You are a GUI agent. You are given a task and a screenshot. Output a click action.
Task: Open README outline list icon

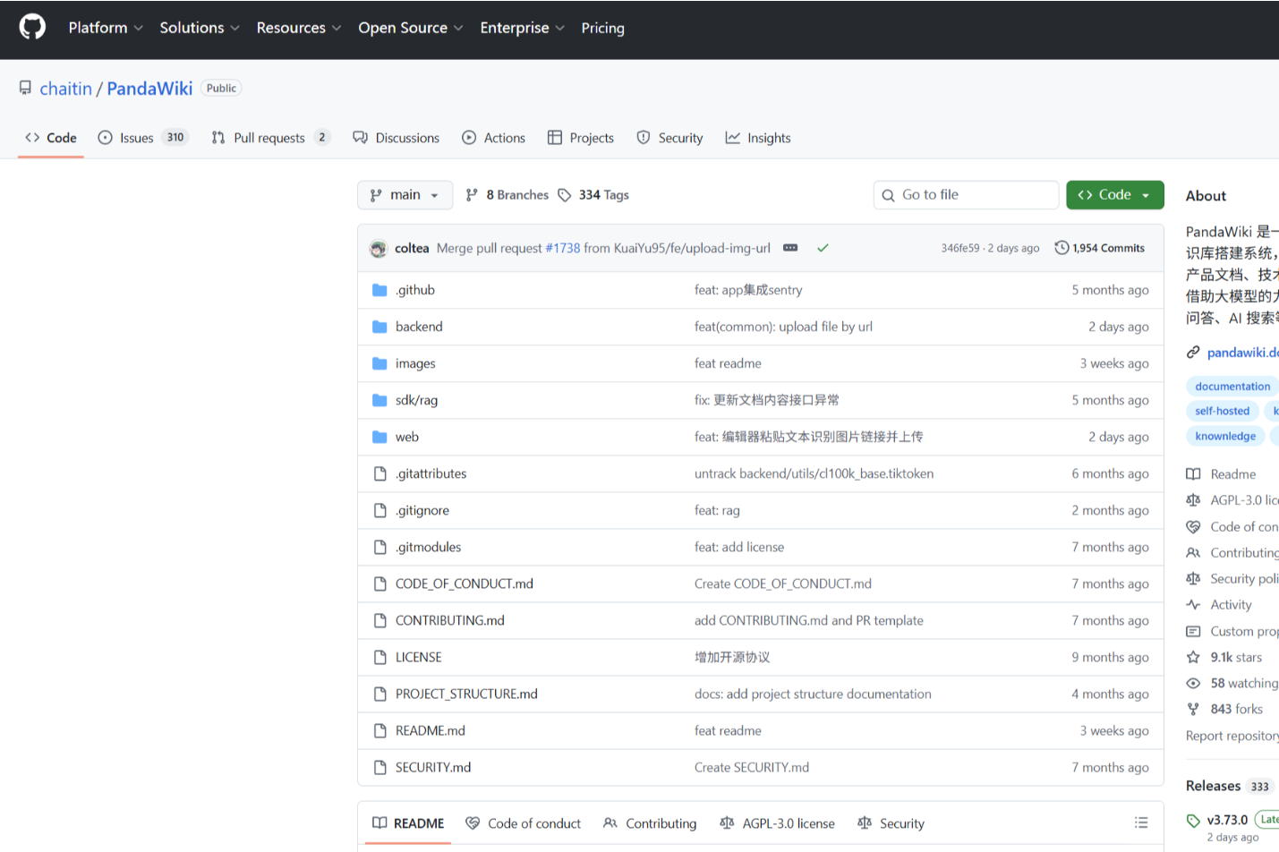[x=1141, y=822]
